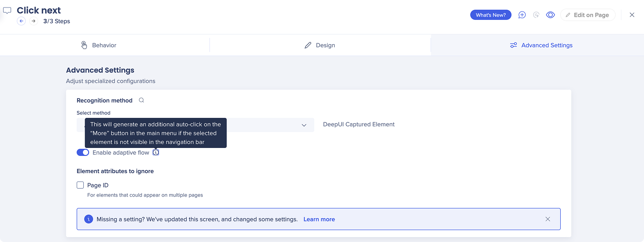
Task: Open the Learn more link
Action: (319, 219)
